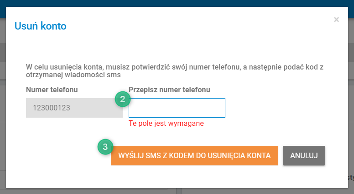The image size is (354, 194).
Task: Click the dimmed backdrop left of the dialog
Action: [x=3, y=101]
